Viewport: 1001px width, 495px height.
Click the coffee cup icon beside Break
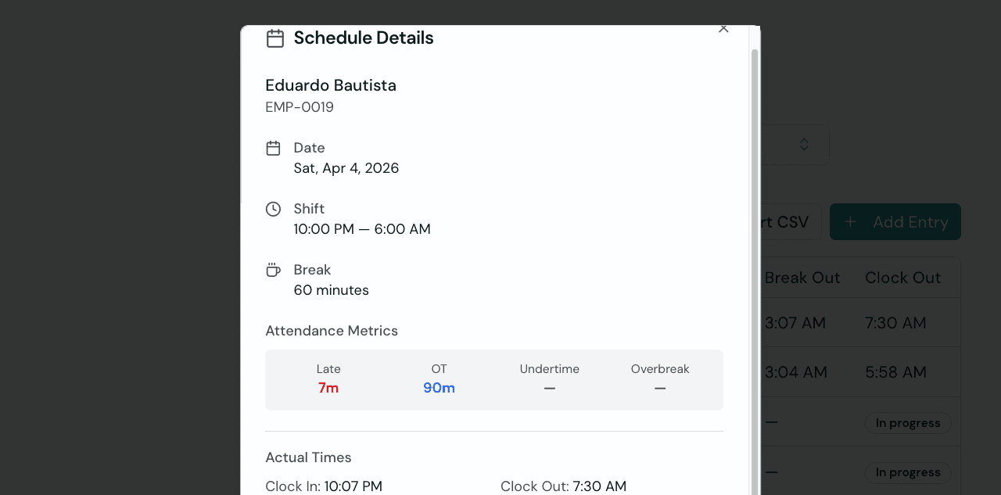(x=273, y=269)
